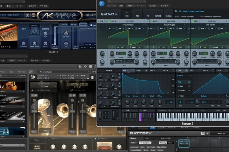
Task: Select the ENV 2 tab
Action: [142, 71]
